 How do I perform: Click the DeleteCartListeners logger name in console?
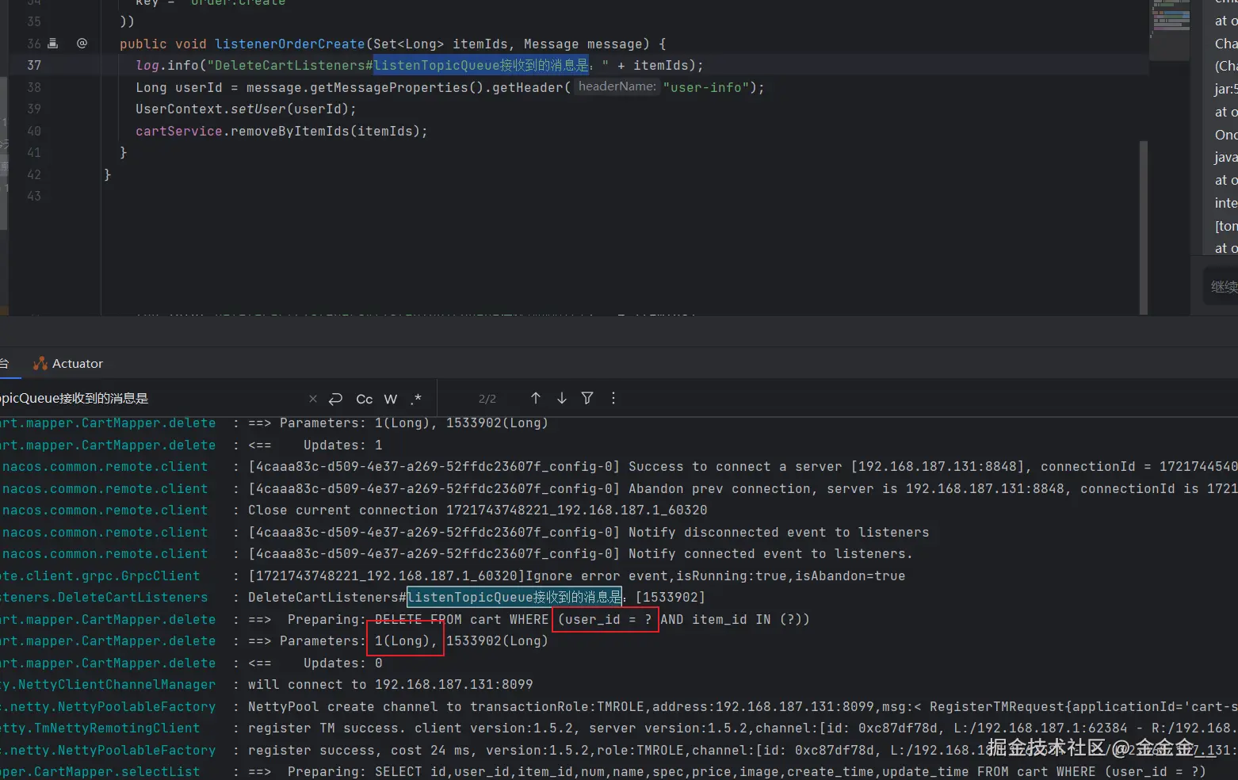click(x=104, y=597)
